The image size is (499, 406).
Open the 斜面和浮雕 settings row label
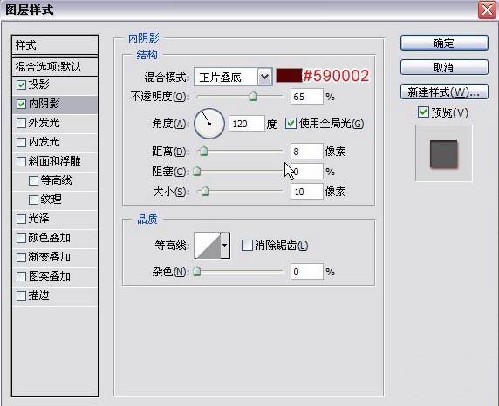click(x=54, y=161)
